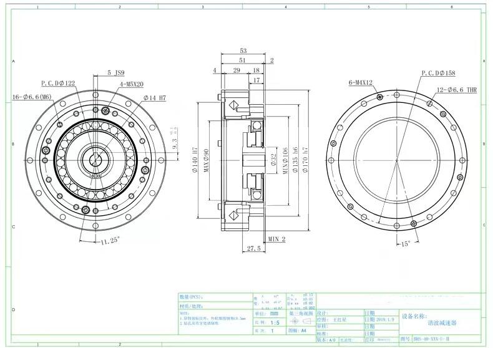Screen dimensions: 493x348
Task: Select the P.C.D Ø122 dimension label
Action: click(x=58, y=83)
